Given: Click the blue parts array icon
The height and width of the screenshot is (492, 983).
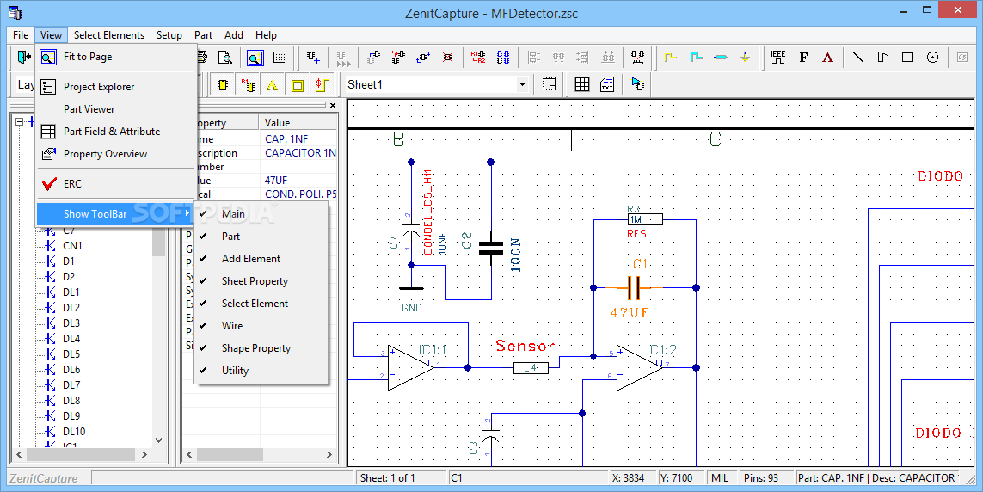Looking at the screenshot, I should coord(503,58).
